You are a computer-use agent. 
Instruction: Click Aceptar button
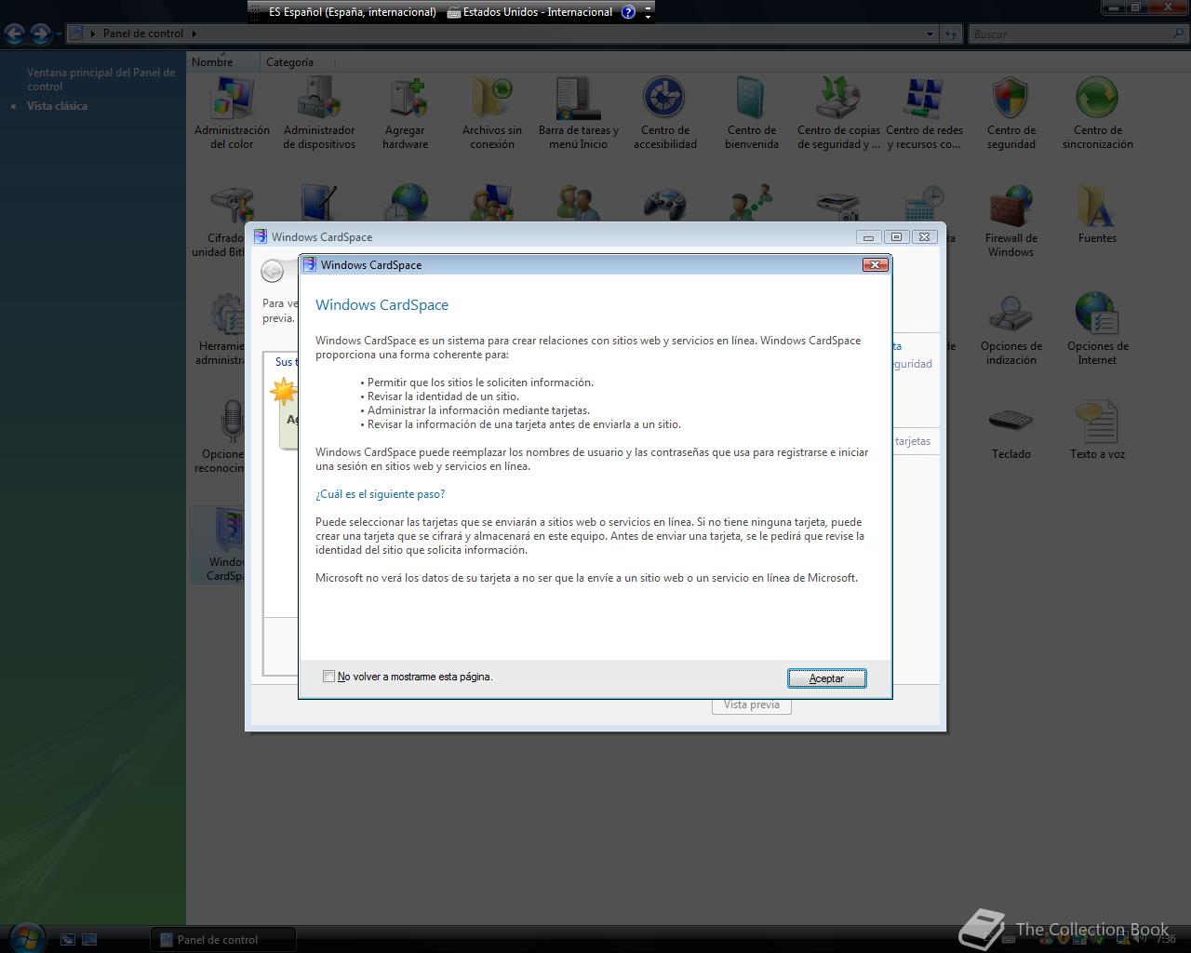826,678
